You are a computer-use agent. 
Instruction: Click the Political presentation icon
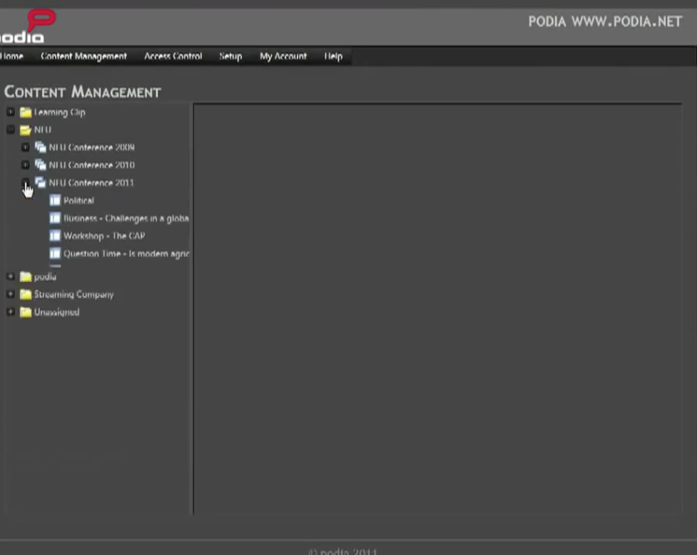click(x=55, y=200)
